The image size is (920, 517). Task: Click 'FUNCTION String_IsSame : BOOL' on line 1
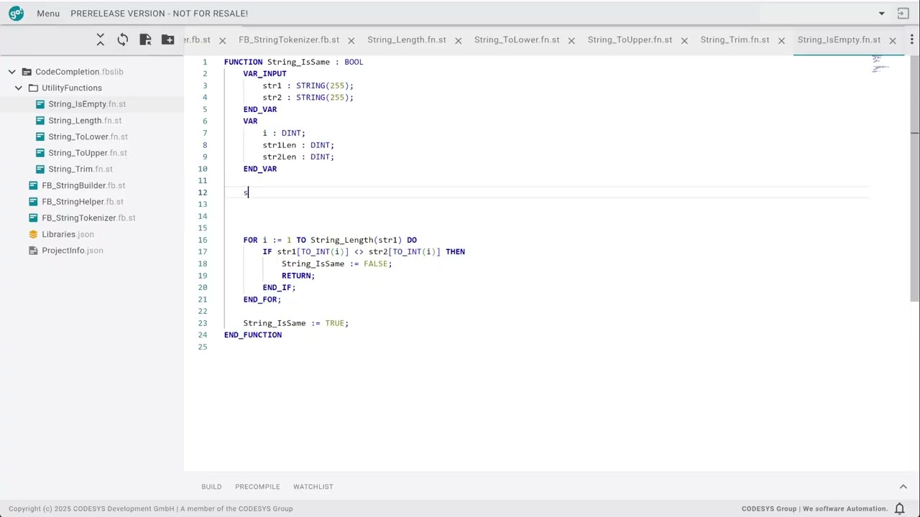pyautogui.click(x=293, y=62)
